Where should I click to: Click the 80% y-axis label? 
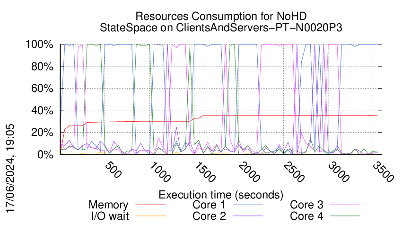(42, 66)
